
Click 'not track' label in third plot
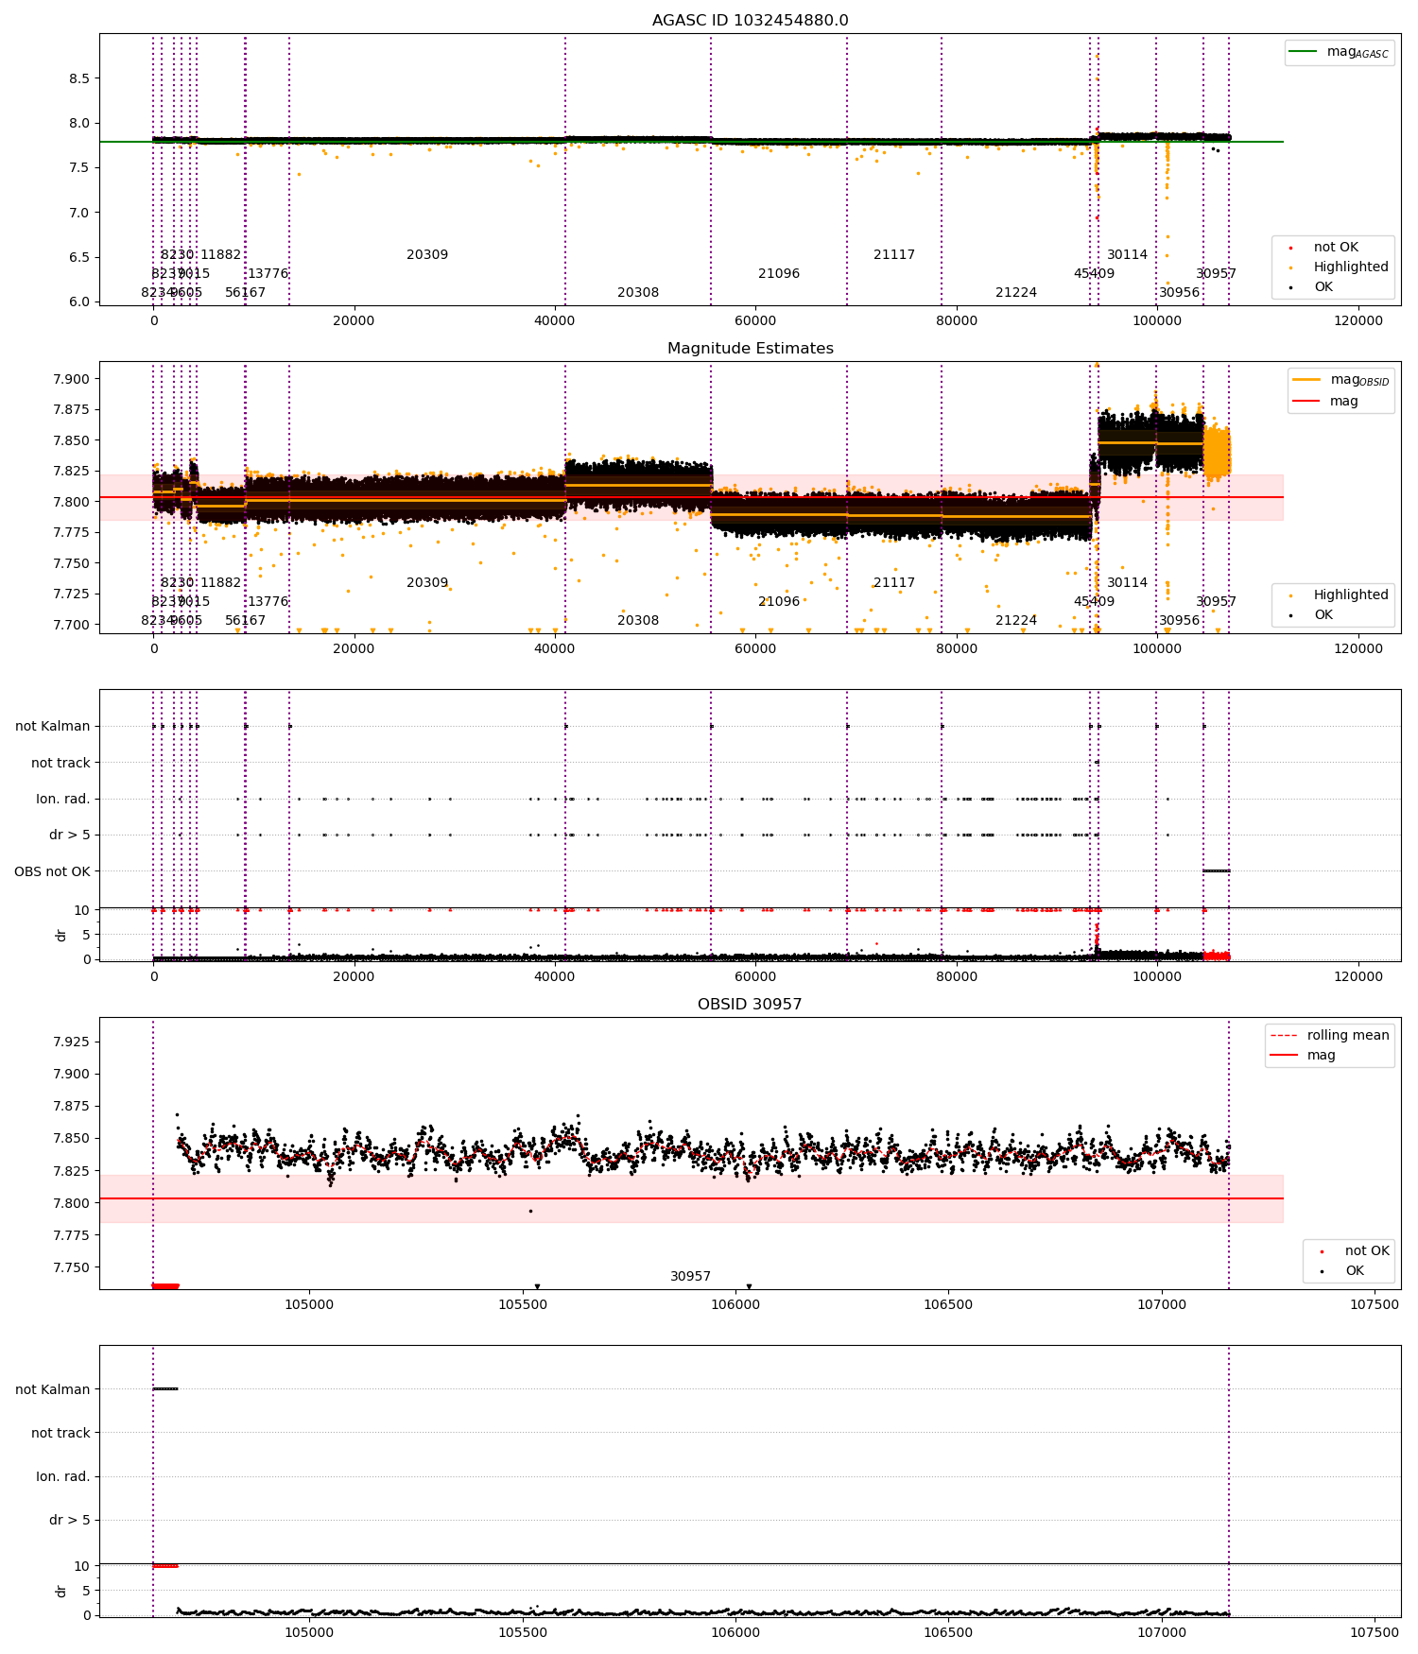point(61,764)
